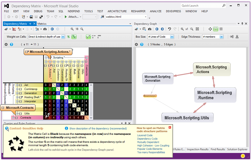Toggle direct dependency weight mode icon
Image resolution: width=251 pixels, height=160 pixels.
(x=68, y=37)
